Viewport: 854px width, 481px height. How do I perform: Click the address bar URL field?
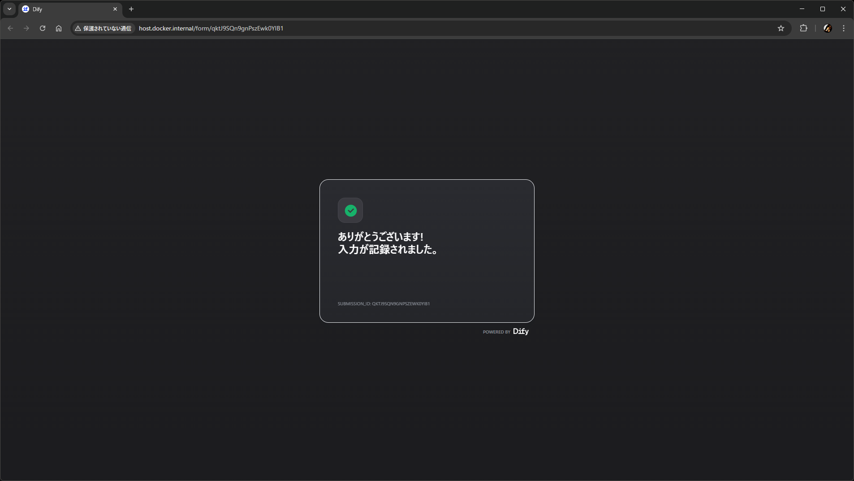403,28
